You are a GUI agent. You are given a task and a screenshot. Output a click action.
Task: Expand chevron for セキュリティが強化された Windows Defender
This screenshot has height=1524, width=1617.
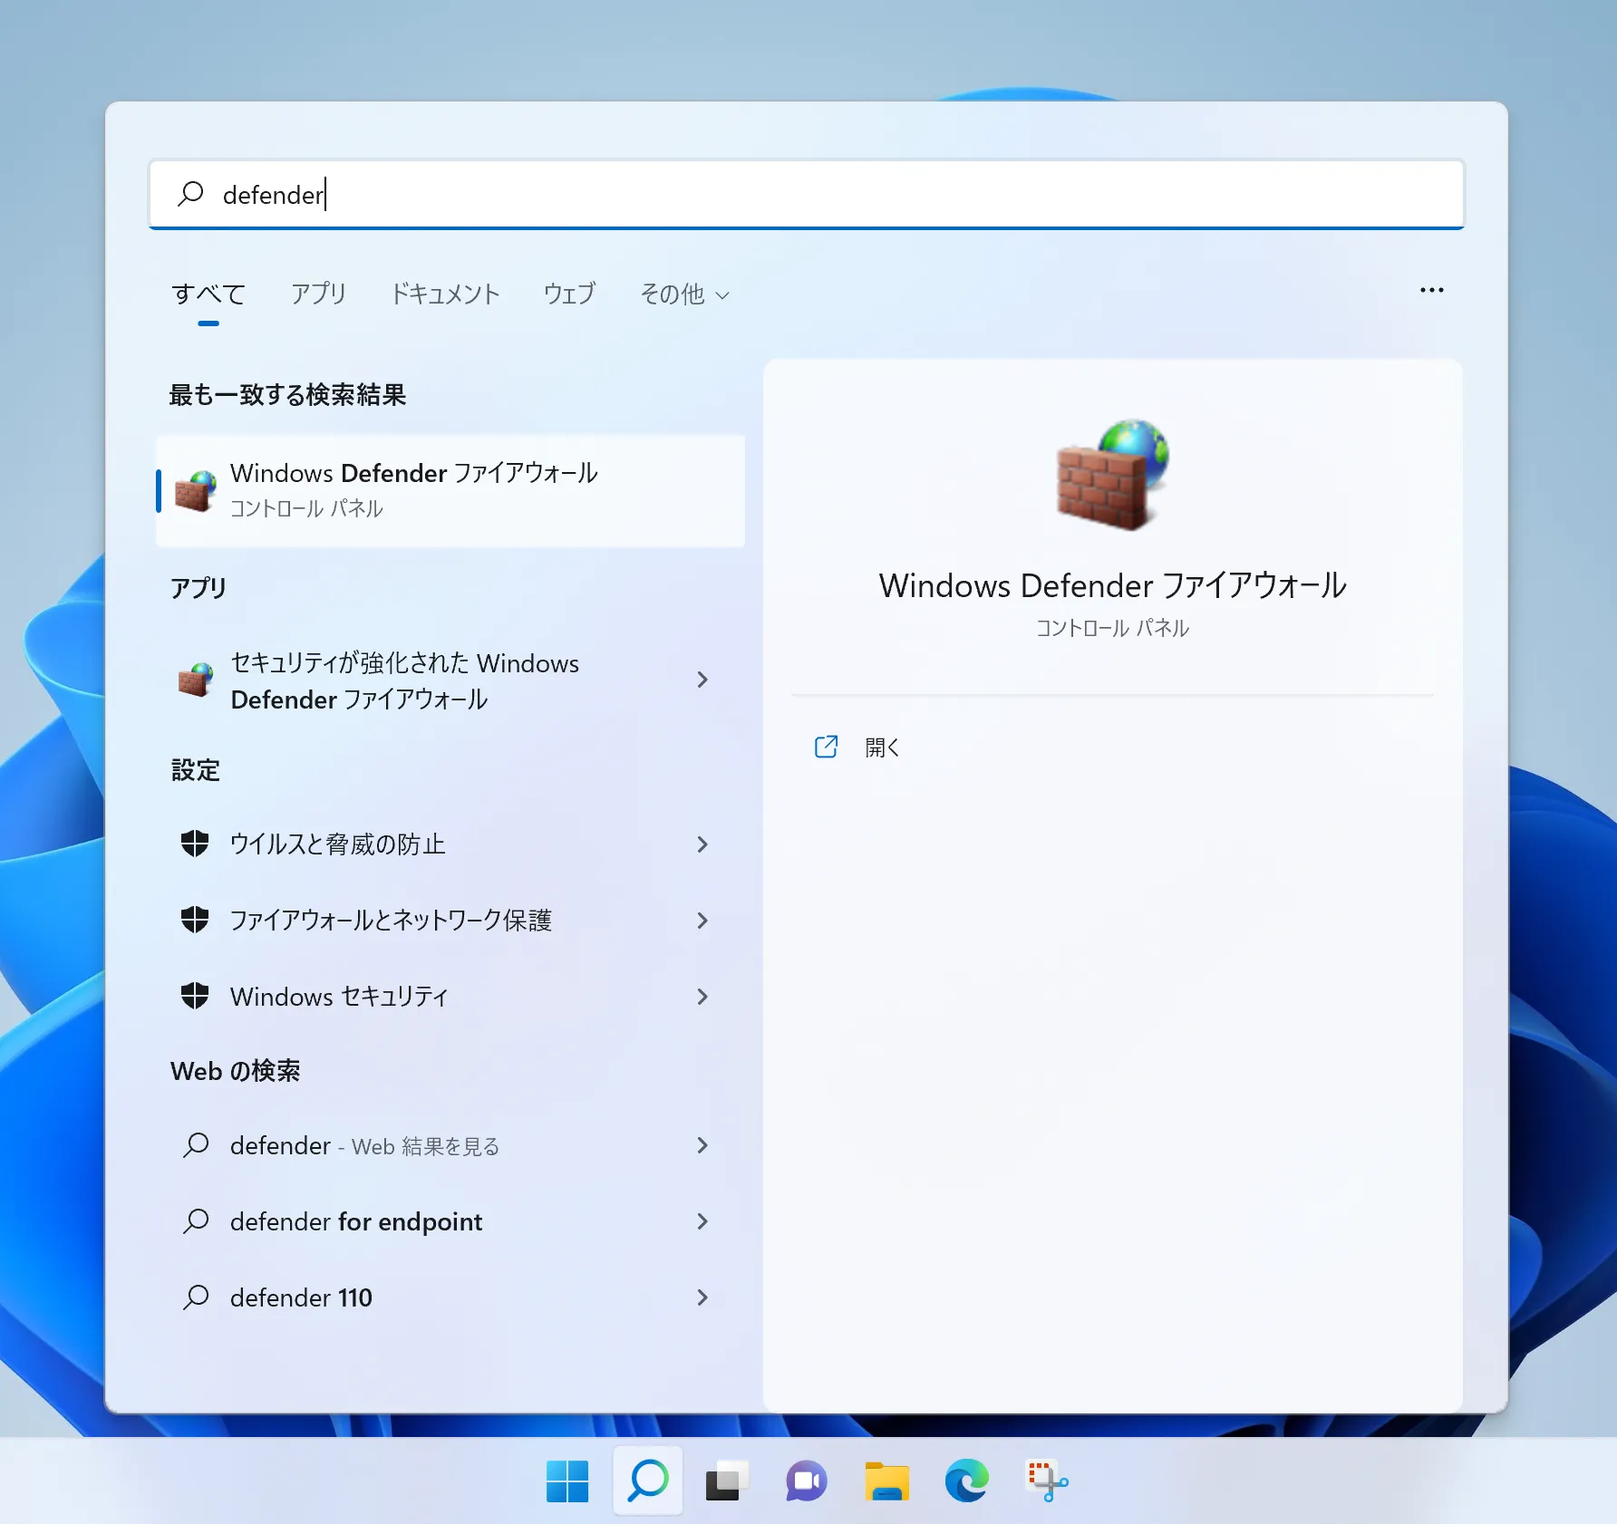[x=702, y=680]
